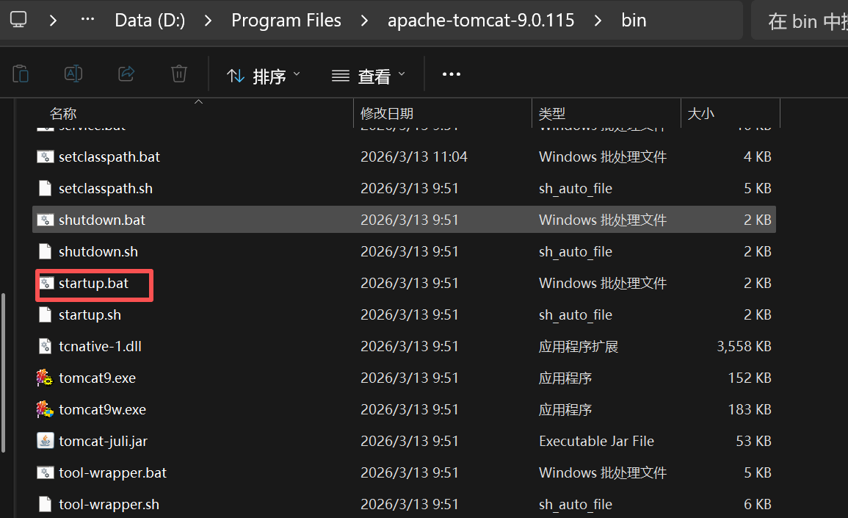The height and width of the screenshot is (518, 848).
Task: Open the toolbar more options ellipsis
Action: tap(452, 74)
